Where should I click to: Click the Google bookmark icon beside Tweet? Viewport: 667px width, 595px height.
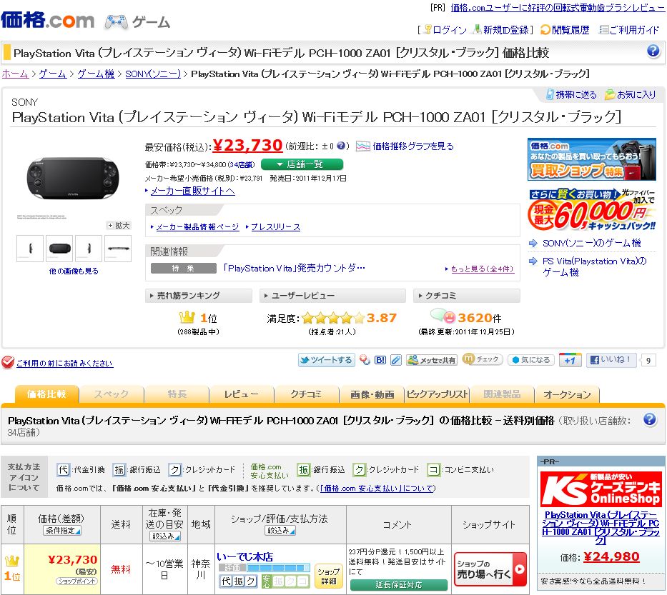coord(365,361)
